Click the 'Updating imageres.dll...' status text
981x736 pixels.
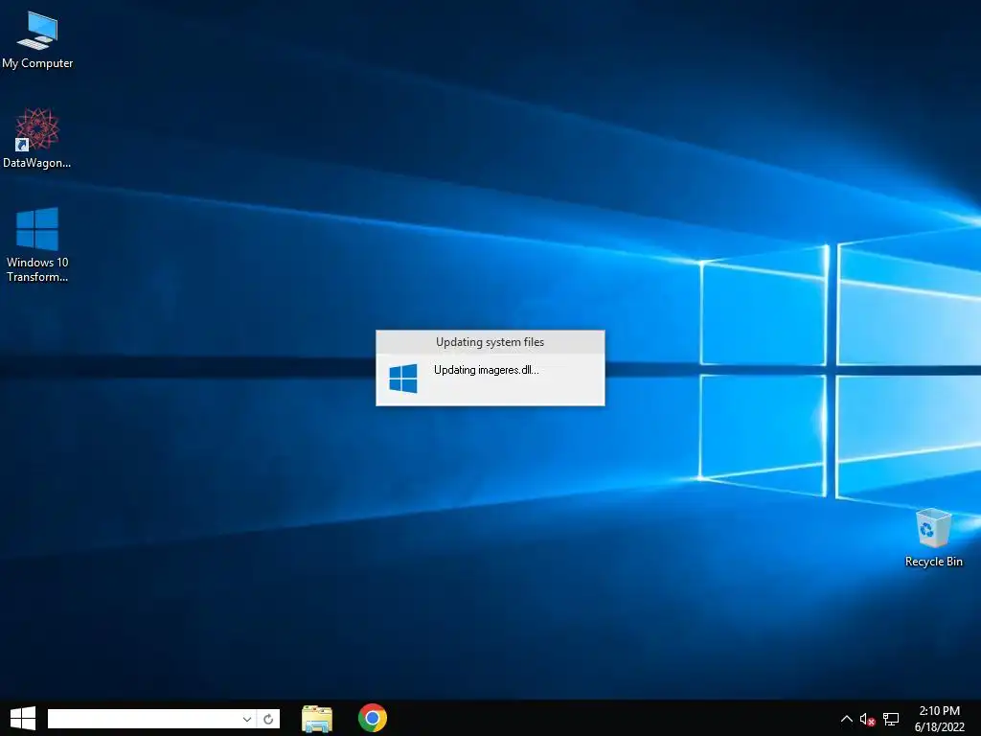click(x=486, y=370)
